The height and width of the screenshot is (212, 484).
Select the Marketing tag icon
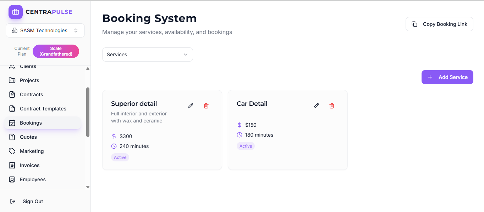(x=12, y=151)
